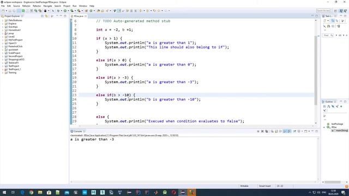The width and height of the screenshot is (349, 196).
Task: Select the main method in Outline
Action: click(x=340, y=131)
